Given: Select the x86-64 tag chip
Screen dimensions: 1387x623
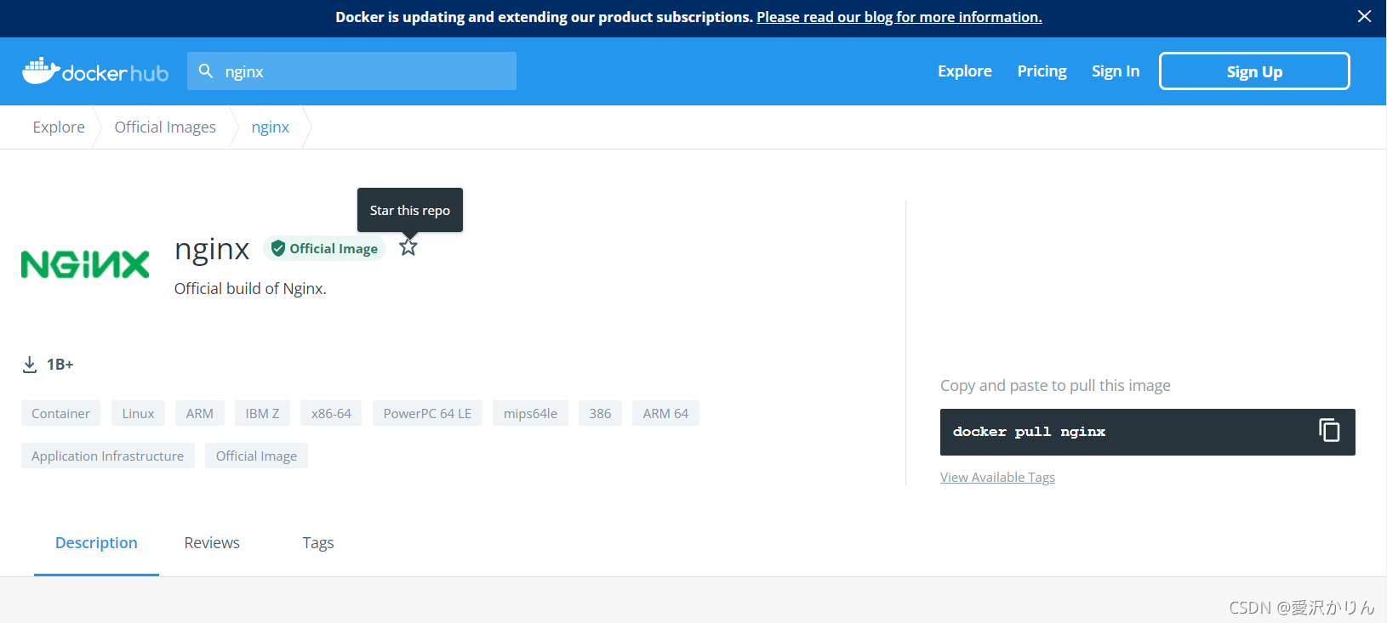Looking at the screenshot, I should pyautogui.click(x=331, y=413).
